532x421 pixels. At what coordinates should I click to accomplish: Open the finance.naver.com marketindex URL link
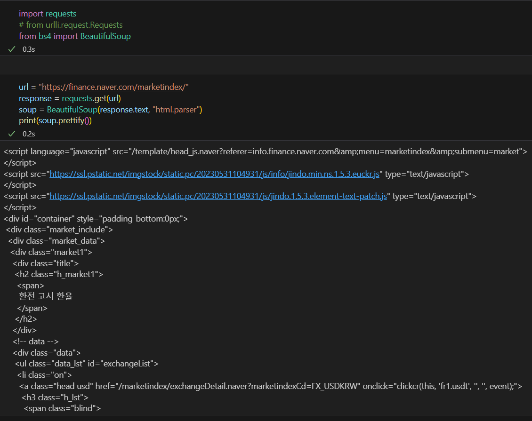tap(113, 87)
